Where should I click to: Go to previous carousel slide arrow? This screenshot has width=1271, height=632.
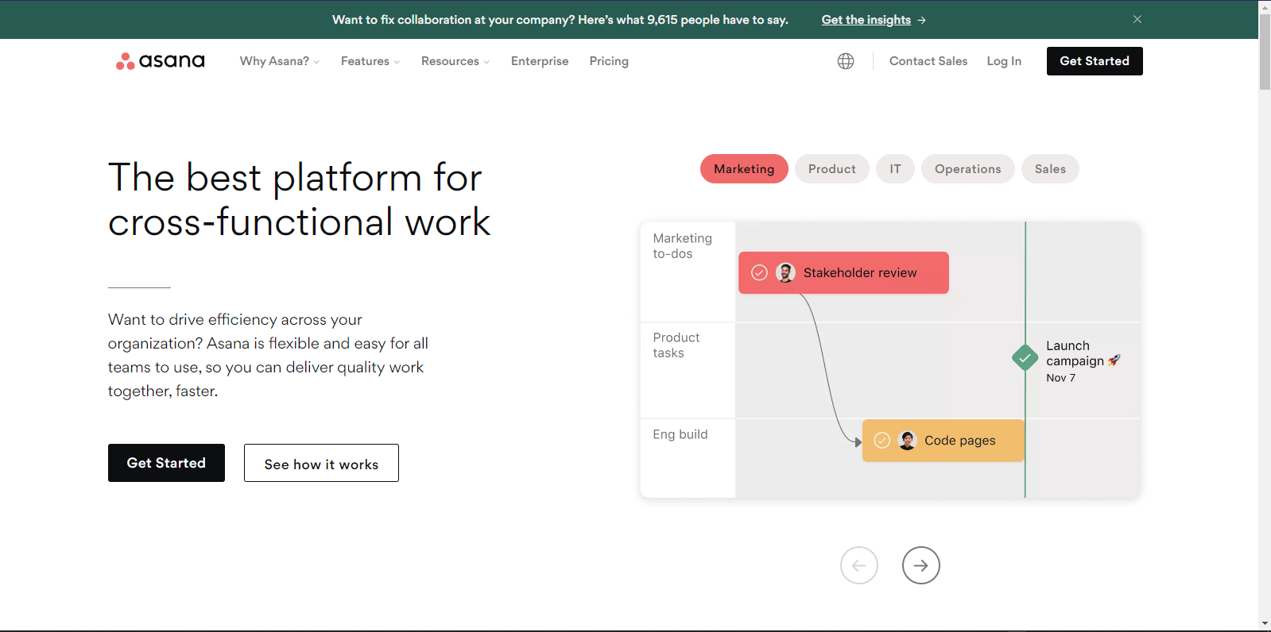[859, 565]
